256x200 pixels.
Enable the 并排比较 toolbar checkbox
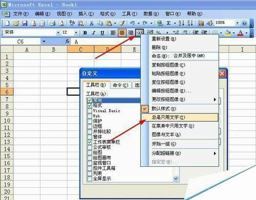(x=90, y=131)
